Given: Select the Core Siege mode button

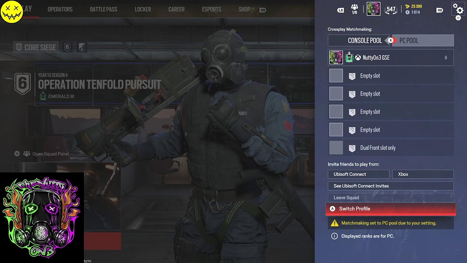Looking at the screenshot, I should point(36,47).
